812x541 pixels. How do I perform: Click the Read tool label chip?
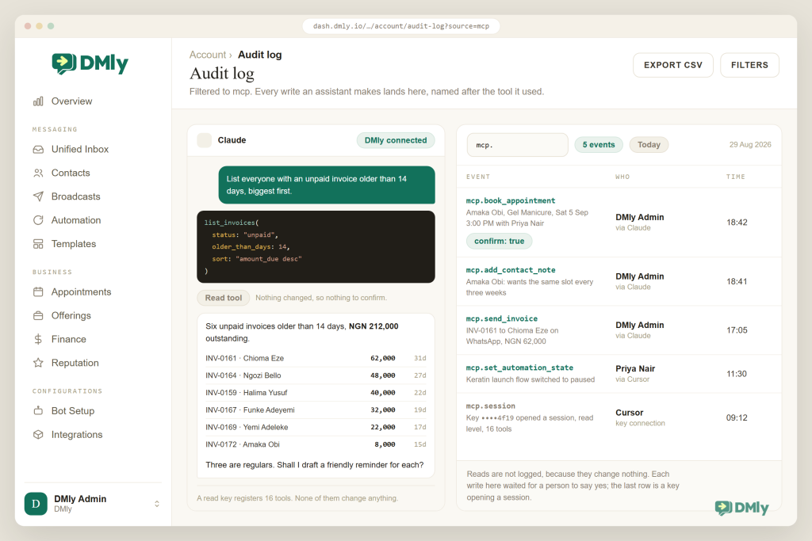pyautogui.click(x=223, y=298)
